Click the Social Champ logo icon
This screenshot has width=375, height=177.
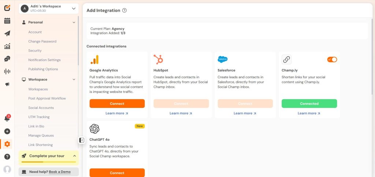click(x=7, y=8)
